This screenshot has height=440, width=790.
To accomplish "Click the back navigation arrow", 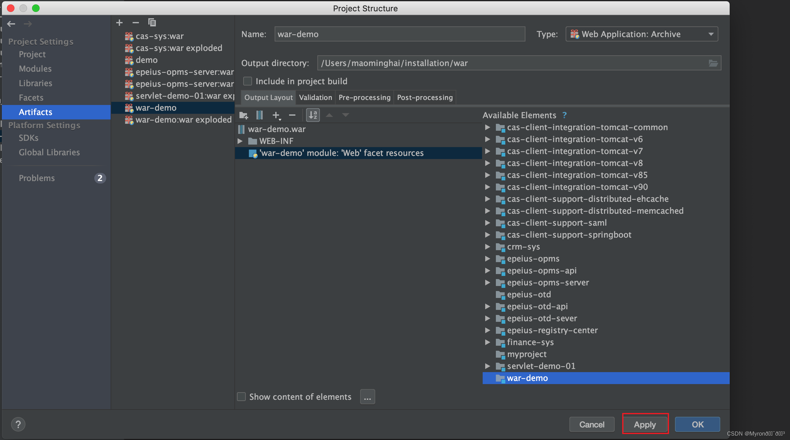I will coord(11,24).
